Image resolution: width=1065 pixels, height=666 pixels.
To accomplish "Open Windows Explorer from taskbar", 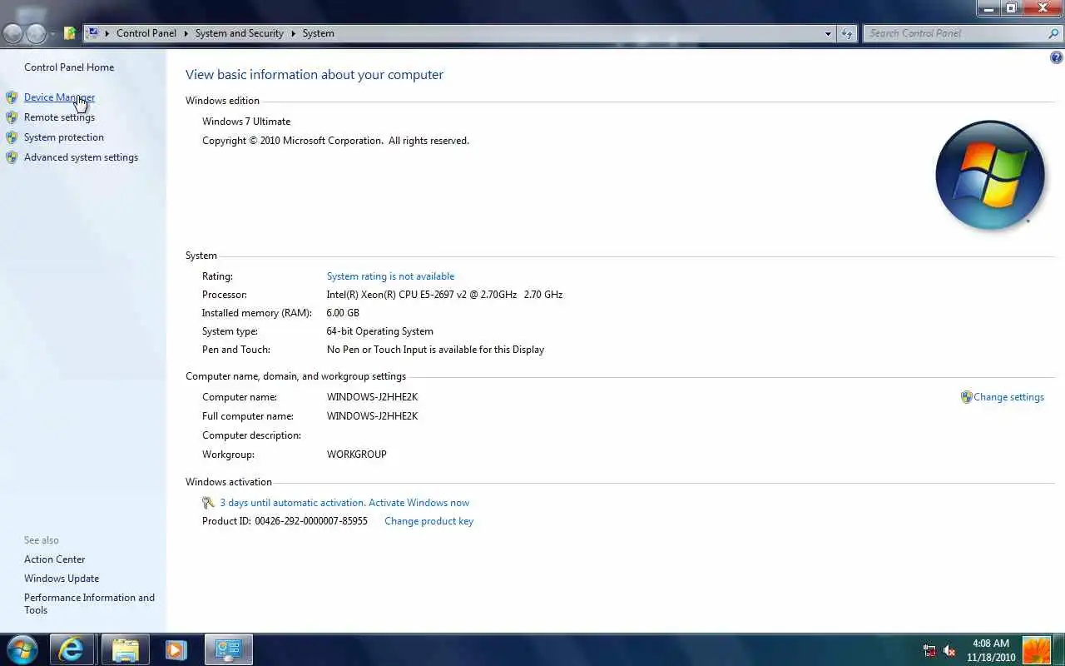I will [125, 649].
